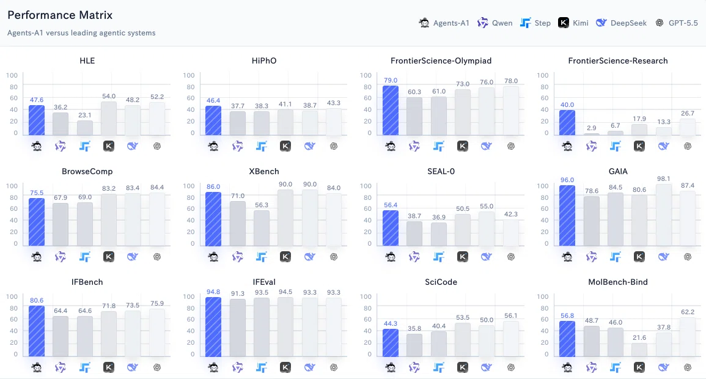
Task: Click GPT-5.5 icon under BrowseComp chart
Action: (156, 257)
